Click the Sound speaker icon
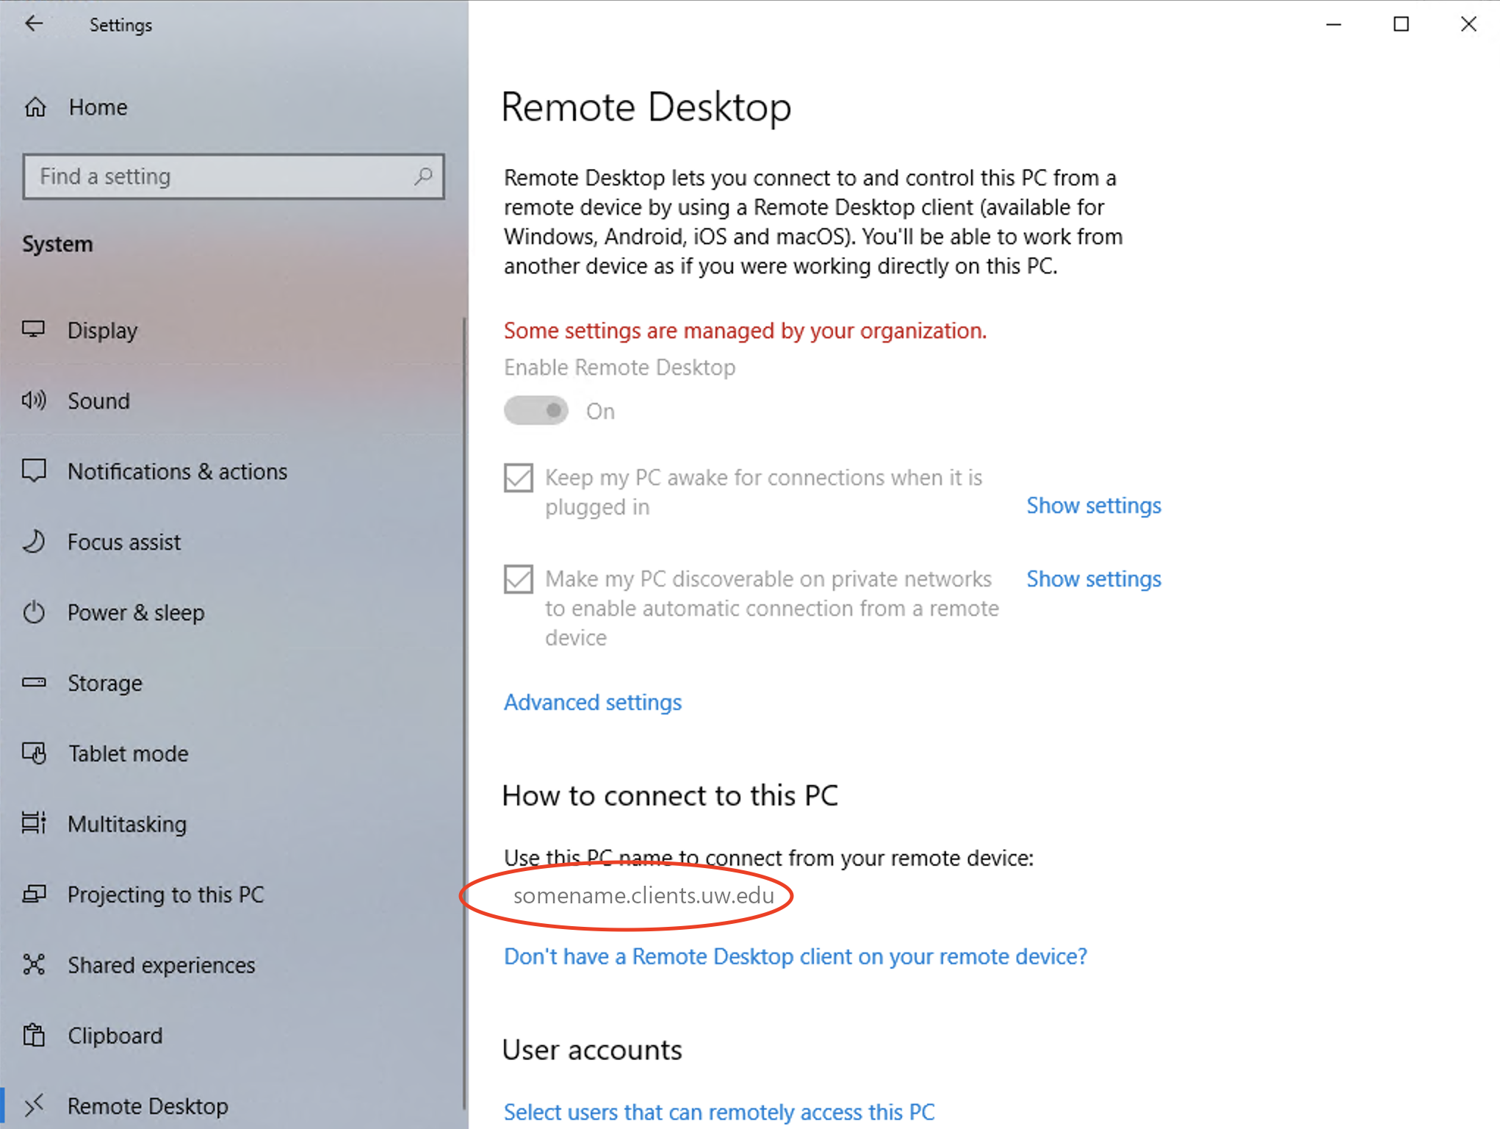Image resolution: width=1500 pixels, height=1129 pixels. (x=34, y=400)
